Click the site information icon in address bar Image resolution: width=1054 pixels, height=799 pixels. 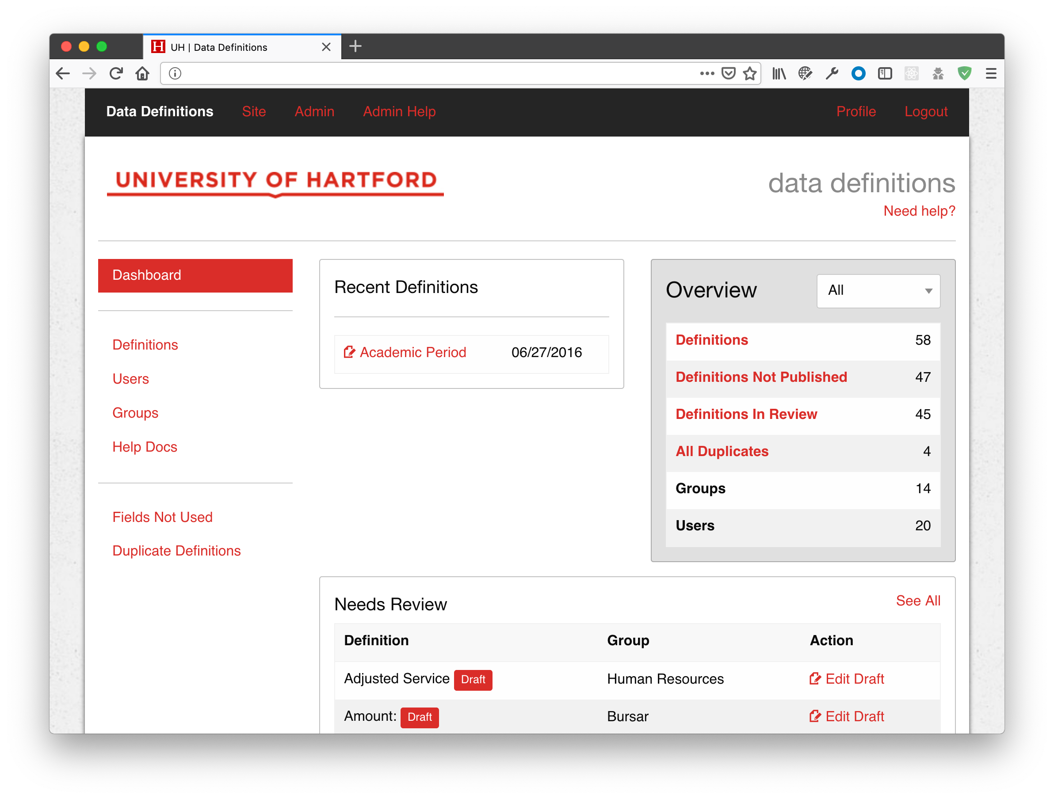pyautogui.click(x=175, y=74)
